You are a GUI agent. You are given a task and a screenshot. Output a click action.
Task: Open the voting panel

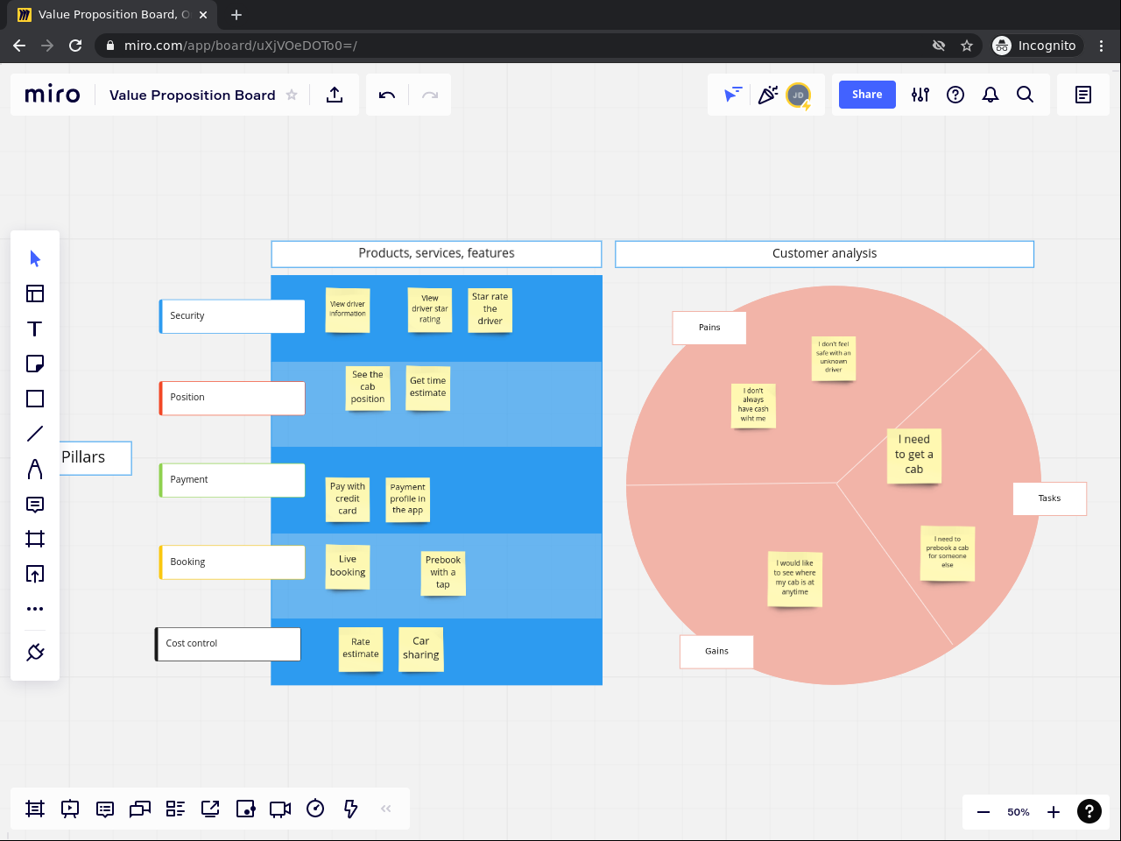click(245, 809)
